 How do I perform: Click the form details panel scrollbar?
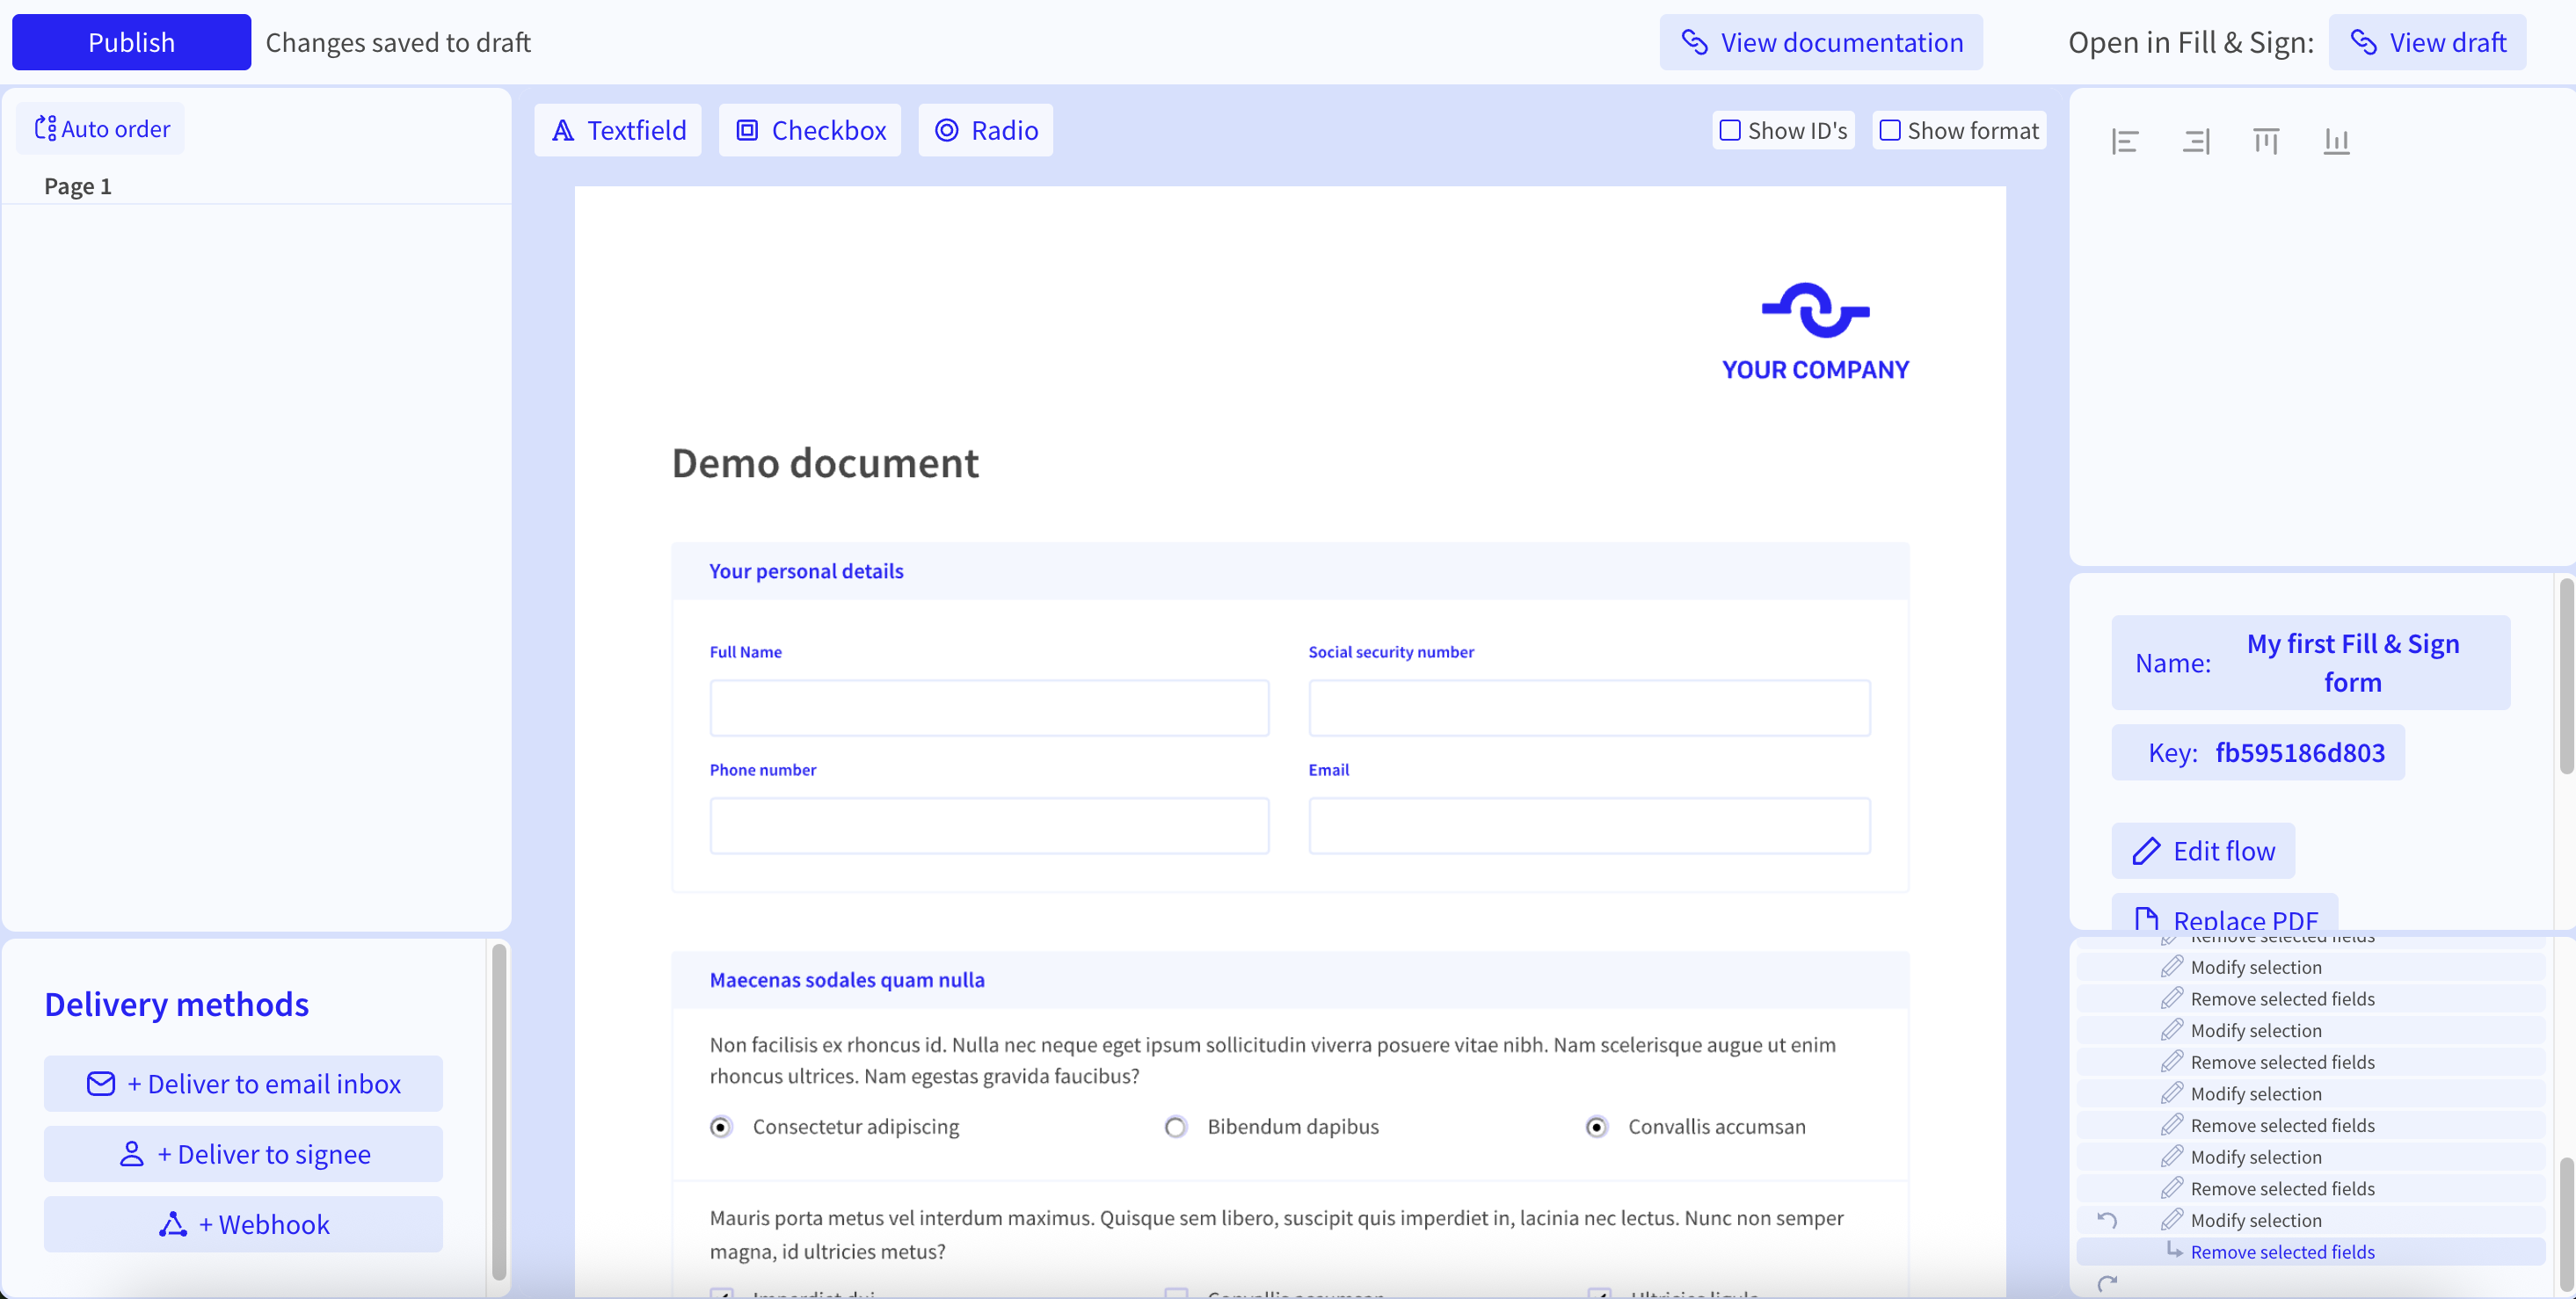(2566, 676)
